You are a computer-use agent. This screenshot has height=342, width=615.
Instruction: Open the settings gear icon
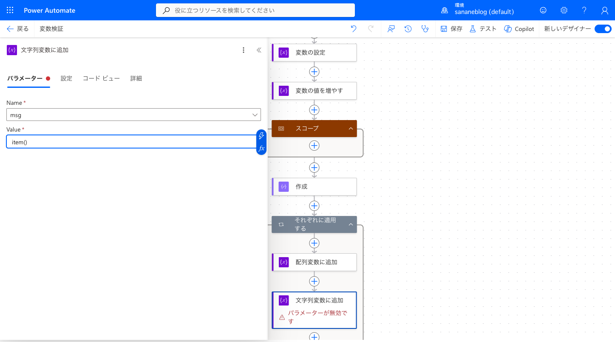[564, 10]
